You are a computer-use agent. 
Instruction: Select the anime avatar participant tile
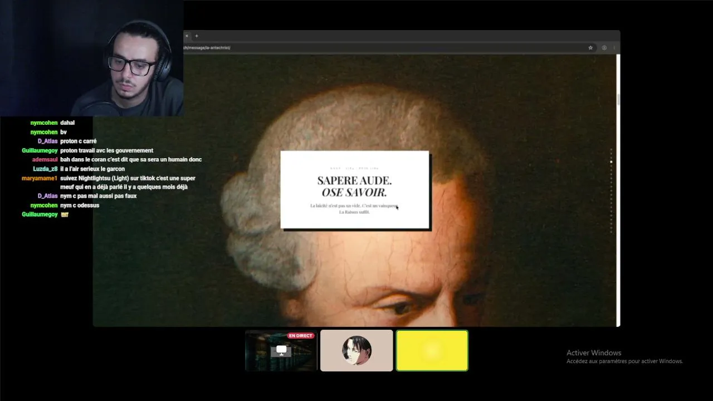click(356, 350)
